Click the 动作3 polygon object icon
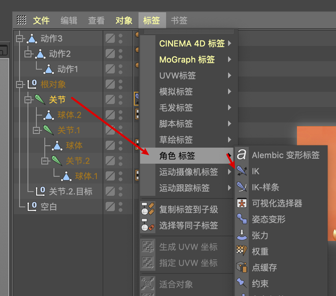 point(32,39)
